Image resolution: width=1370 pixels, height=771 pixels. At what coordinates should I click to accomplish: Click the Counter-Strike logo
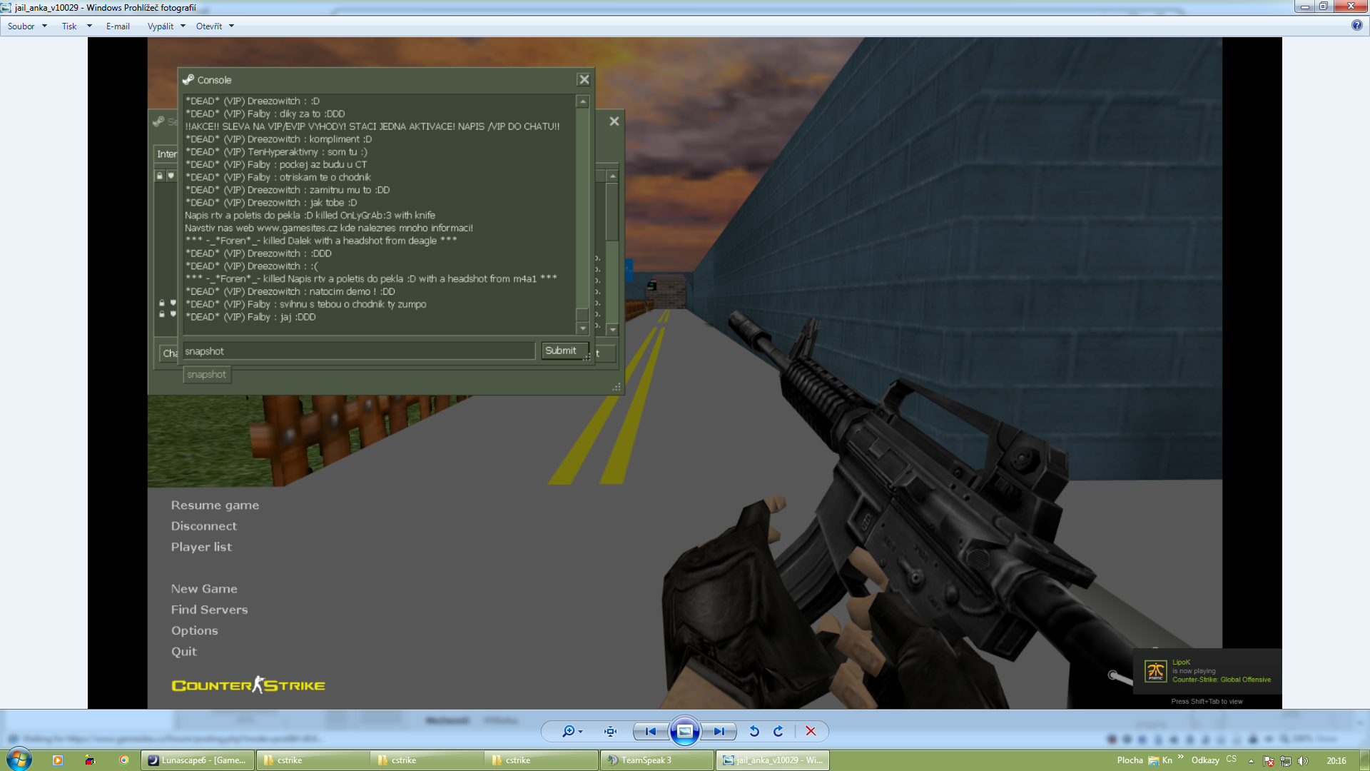pos(248,685)
